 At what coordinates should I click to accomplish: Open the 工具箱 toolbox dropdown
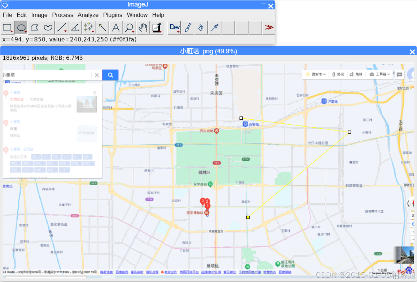(379, 74)
